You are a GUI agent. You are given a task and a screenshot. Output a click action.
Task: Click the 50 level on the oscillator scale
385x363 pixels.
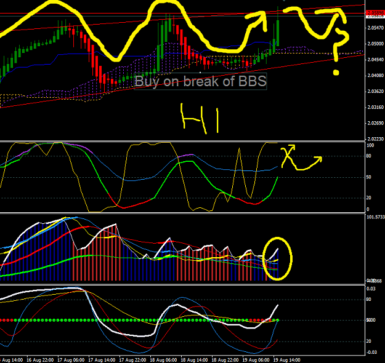click(x=368, y=177)
